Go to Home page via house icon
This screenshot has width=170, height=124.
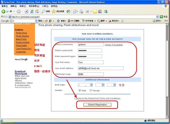[x=37, y=11]
